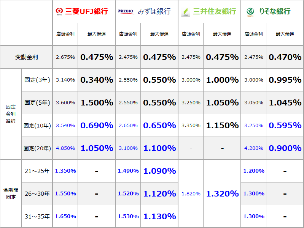Click the 固定(10年) row label

tap(37, 126)
